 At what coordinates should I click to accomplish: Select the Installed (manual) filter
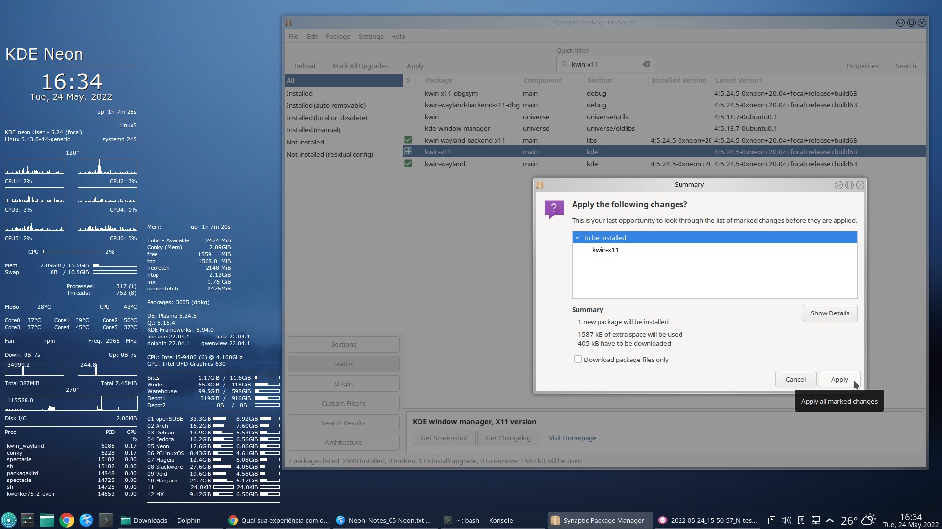coord(343,130)
